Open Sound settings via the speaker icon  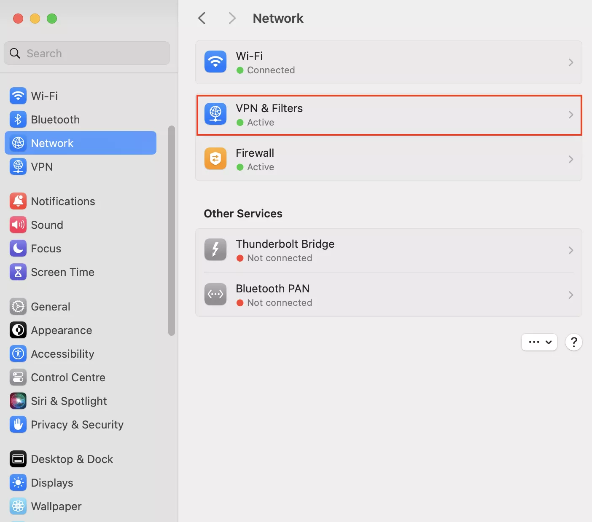pyautogui.click(x=18, y=225)
